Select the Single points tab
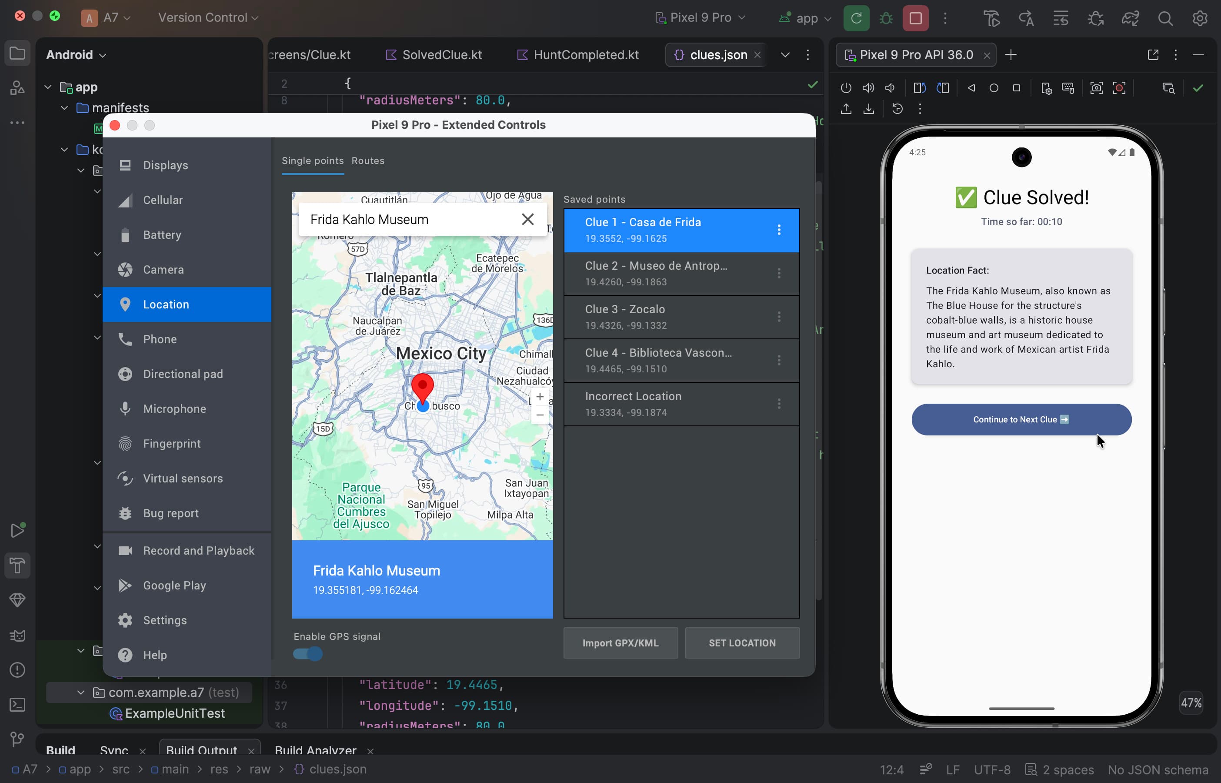This screenshot has height=783, width=1221. [313, 161]
